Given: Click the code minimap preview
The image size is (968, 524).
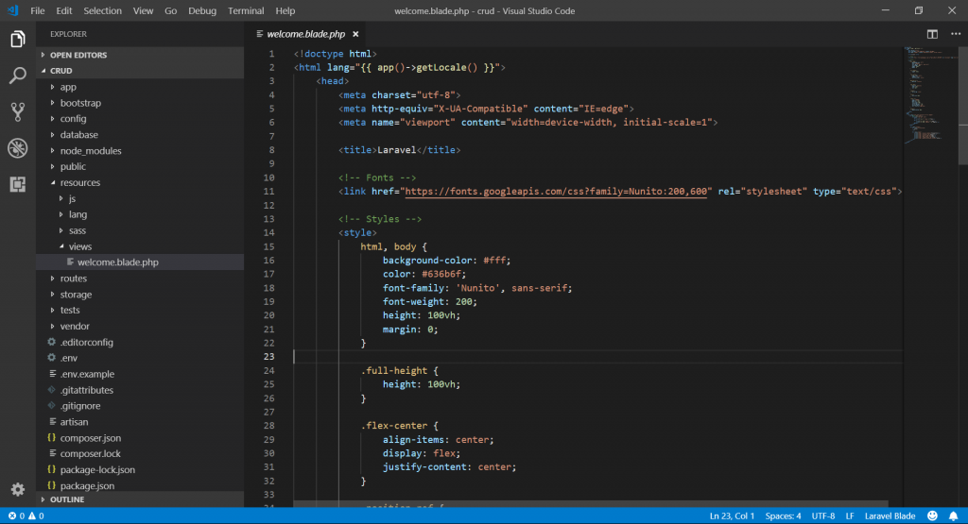Looking at the screenshot, I should pos(923,94).
